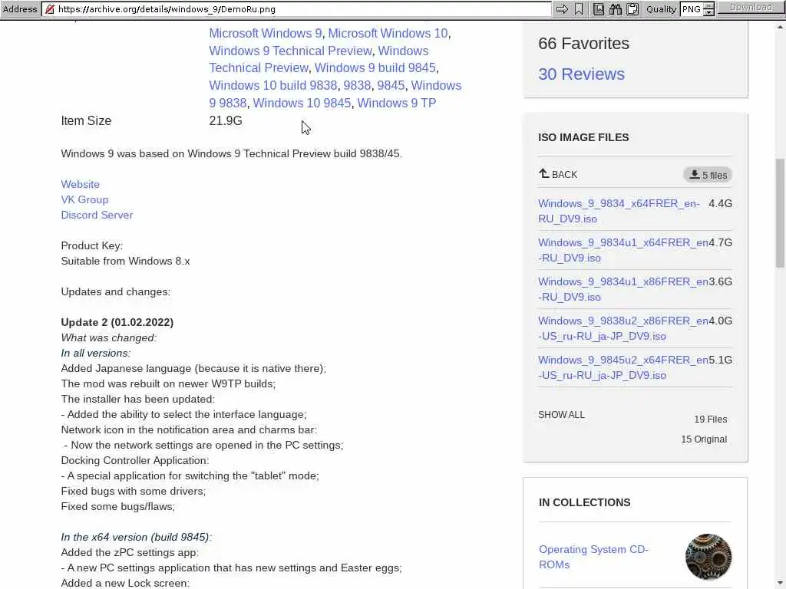Click the gears collection thumbnail
Viewport: 786px width, 589px height.
[708, 557]
